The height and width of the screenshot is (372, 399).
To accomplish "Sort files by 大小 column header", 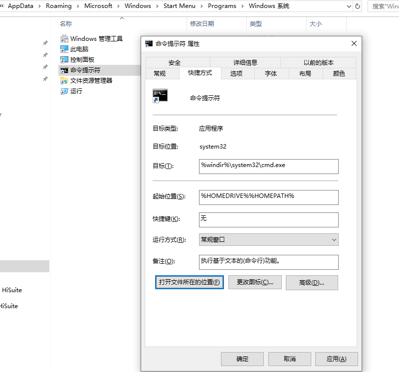I will click(316, 23).
